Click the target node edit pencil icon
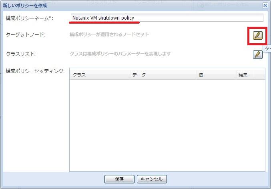Screen dimensions: 271x189 257,35
